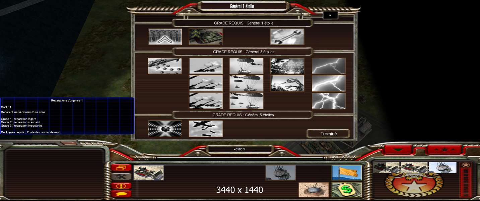Select the two-tank paradrop power

(247, 83)
